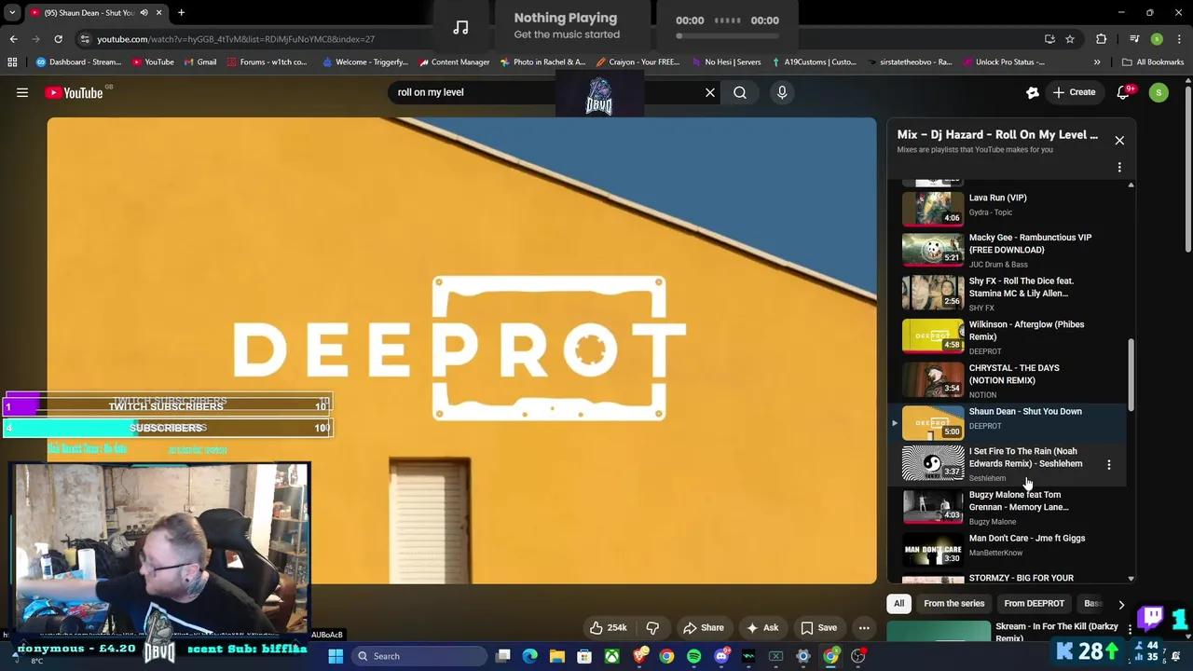Go back in browser history
This screenshot has height=671, width=1193.
[13, 39]
